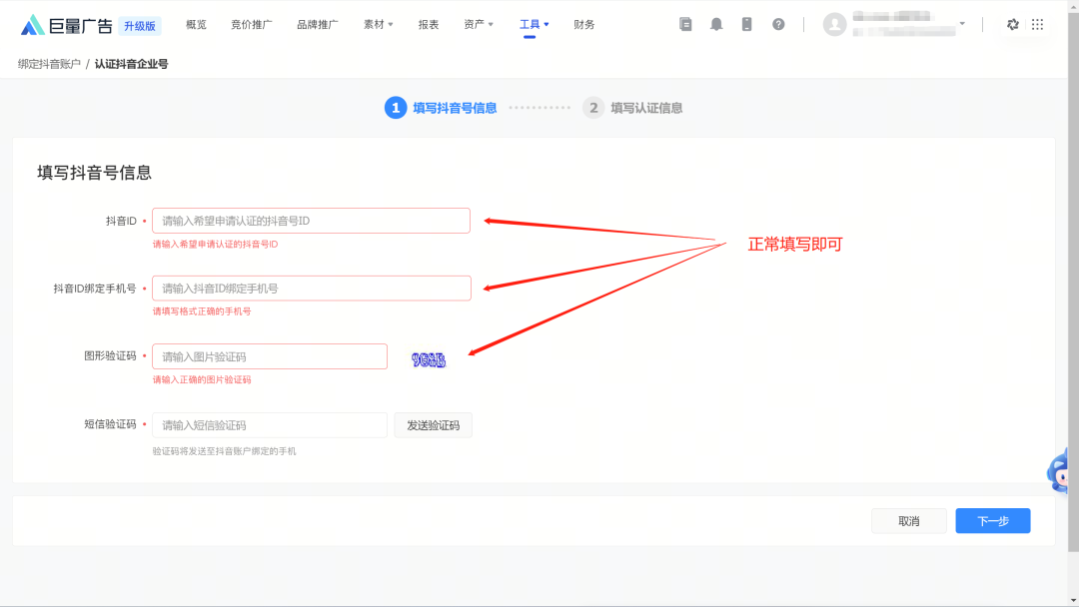
Task: Expand the 素材 dropdown menu
Action: tap(379, 24)
